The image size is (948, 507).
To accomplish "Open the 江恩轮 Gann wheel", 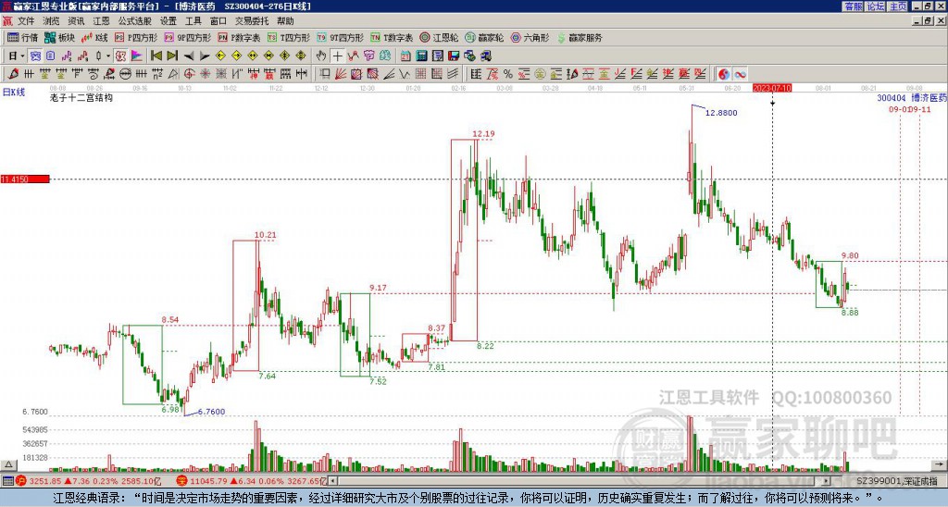I will pos(439,37).
